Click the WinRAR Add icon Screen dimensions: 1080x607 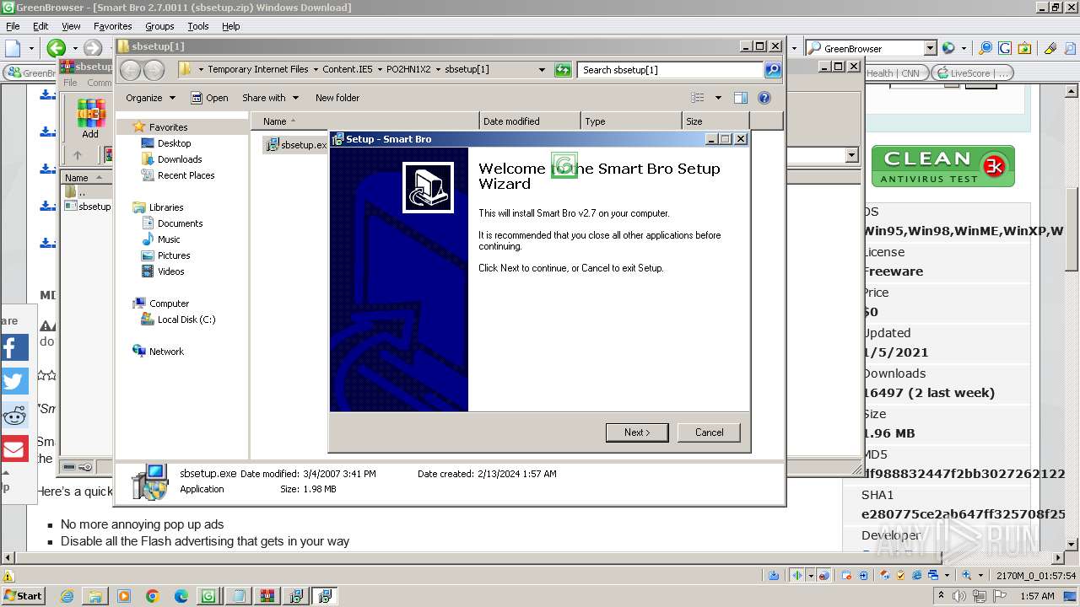[x=90, y=118]
